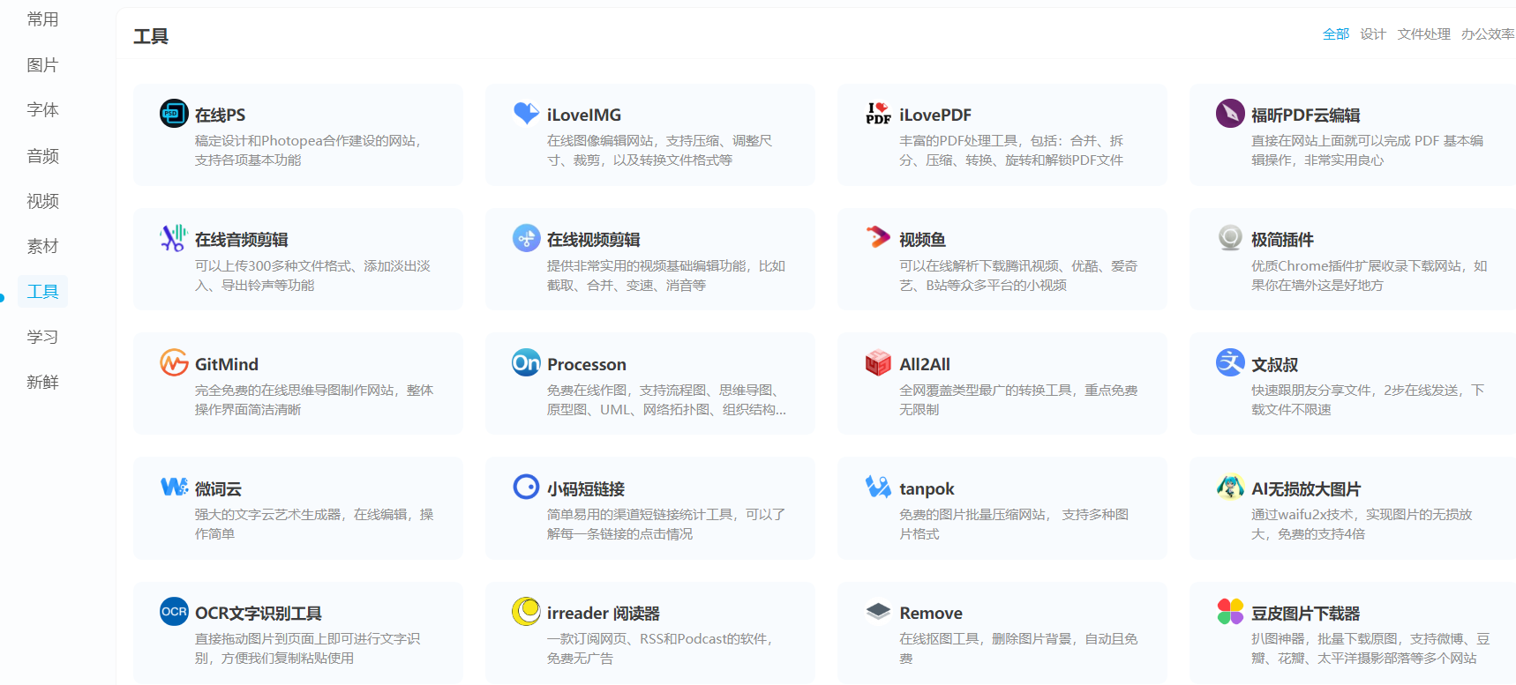The width and height of the screenshot is (1516, 685).
Task: Click the 极简插件 grey icon
Action: [1230, 238]
